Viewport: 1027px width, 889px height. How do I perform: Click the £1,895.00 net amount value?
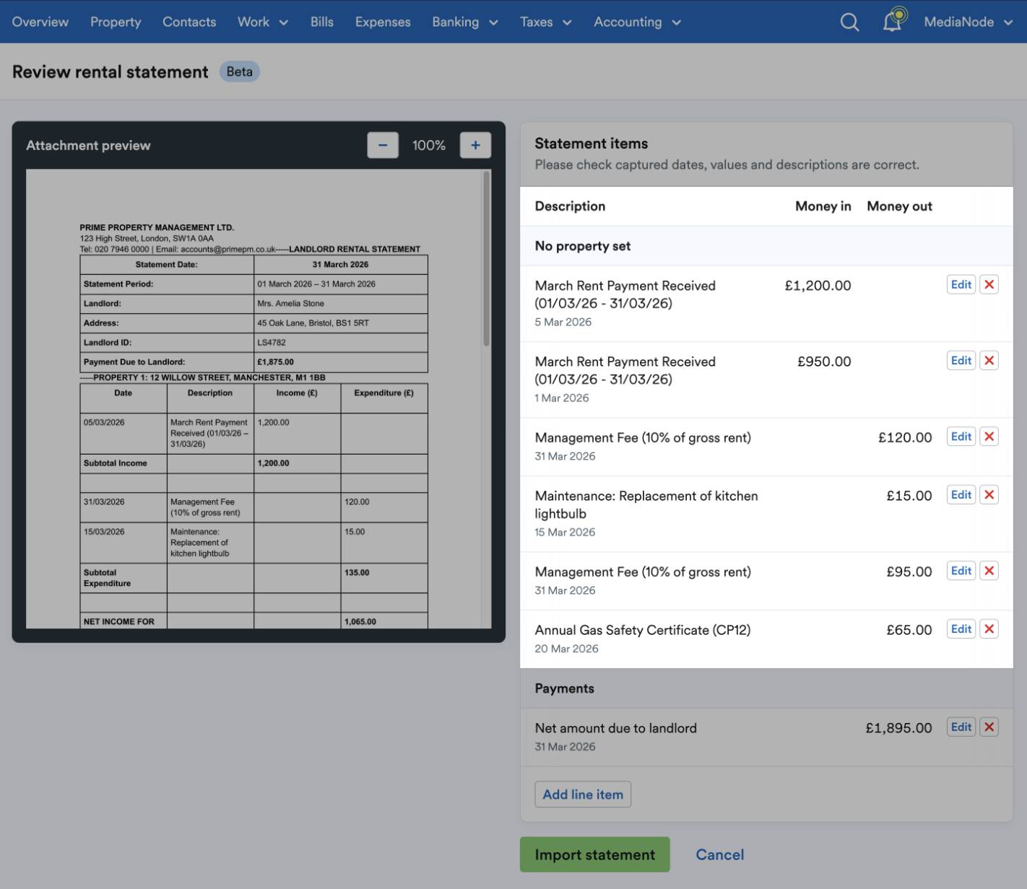coord(899,728)
